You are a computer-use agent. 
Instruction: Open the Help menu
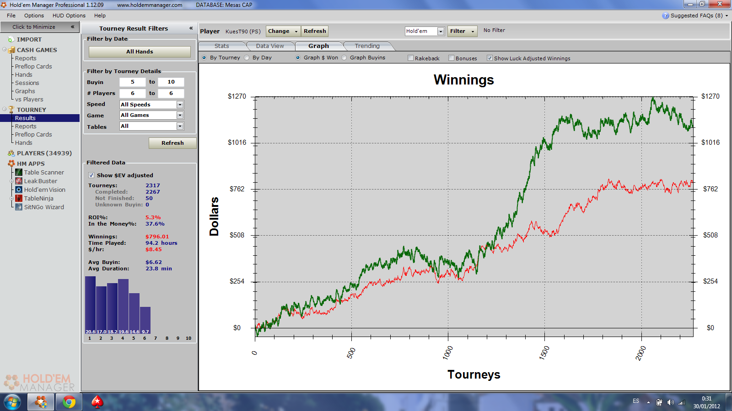coord(100,16)
